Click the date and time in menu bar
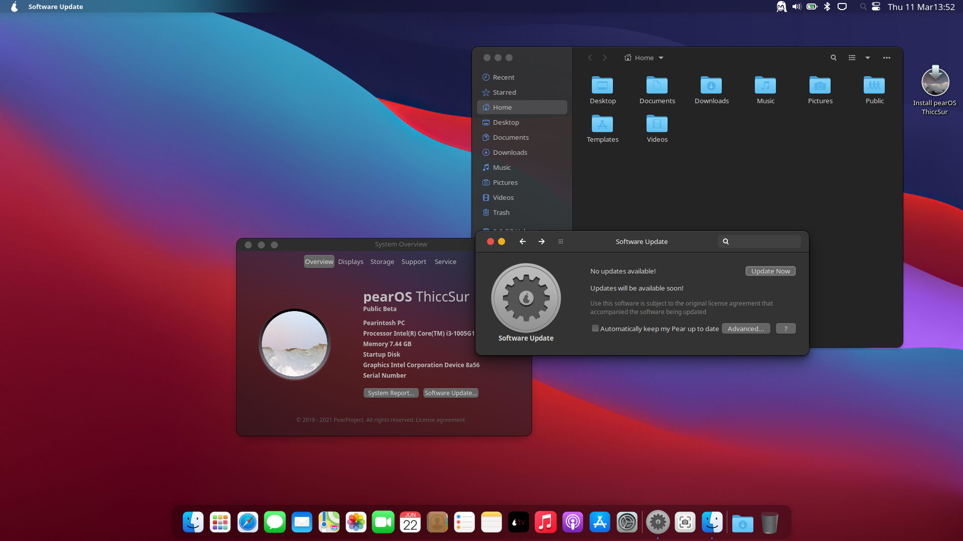 (921, 7)
